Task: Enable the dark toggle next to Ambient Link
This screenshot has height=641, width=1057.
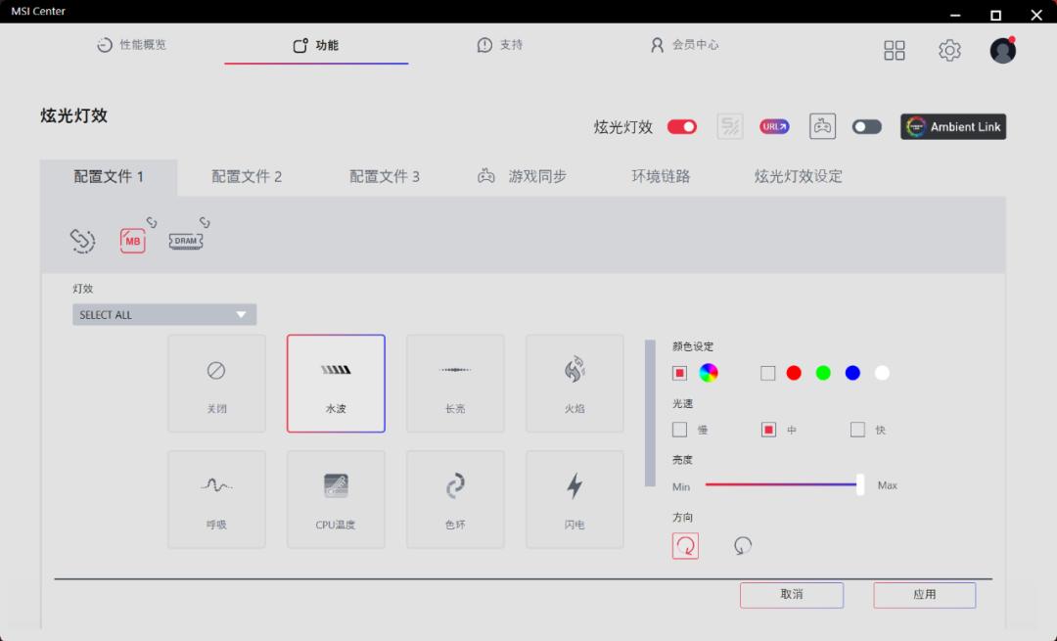Action: (866, 126)
